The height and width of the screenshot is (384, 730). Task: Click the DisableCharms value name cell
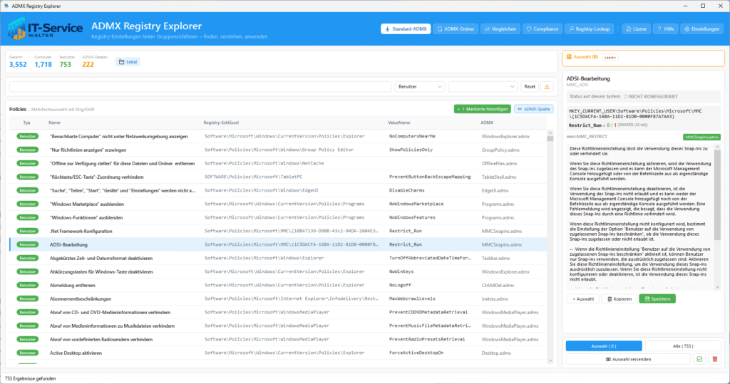[x=407, y=190]
